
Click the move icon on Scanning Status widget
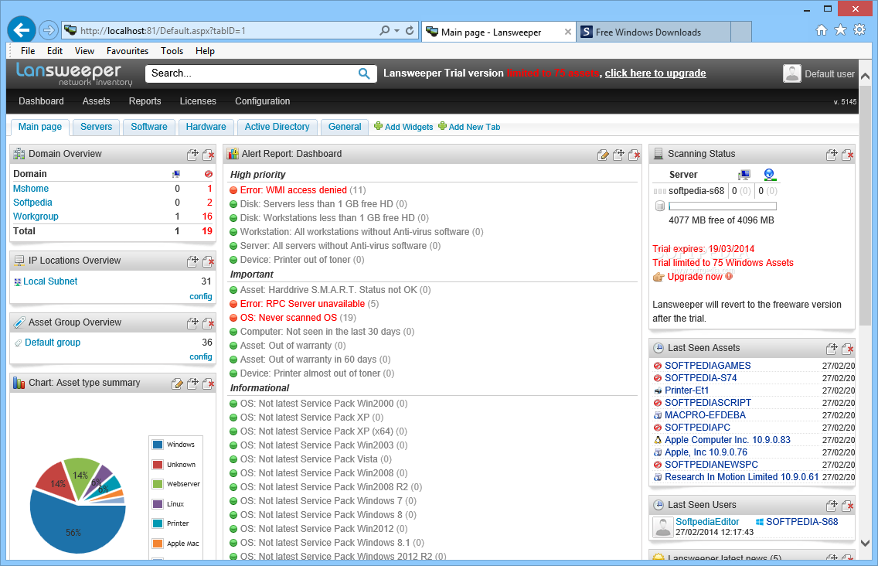831,153
